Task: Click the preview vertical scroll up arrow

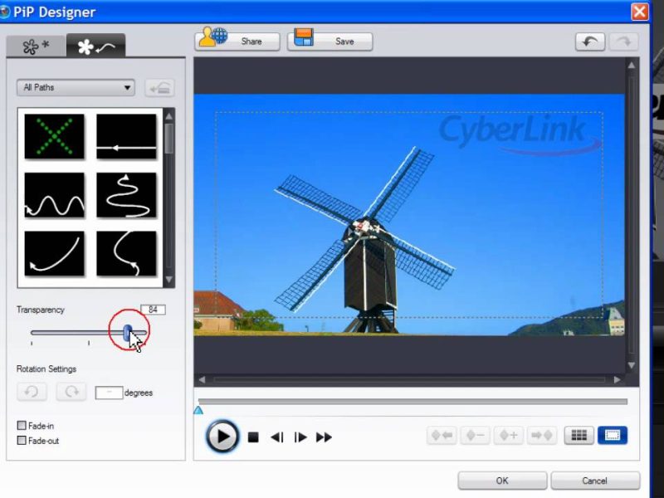Action: tap(632, 66)
